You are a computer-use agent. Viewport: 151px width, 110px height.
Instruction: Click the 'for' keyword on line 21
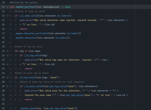[x=16, y=51]
